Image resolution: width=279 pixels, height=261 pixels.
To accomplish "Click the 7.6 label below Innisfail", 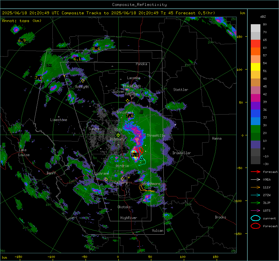I will (x=130, y=116).
